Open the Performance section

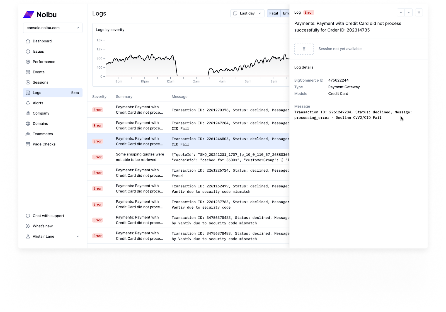point(53,62)
